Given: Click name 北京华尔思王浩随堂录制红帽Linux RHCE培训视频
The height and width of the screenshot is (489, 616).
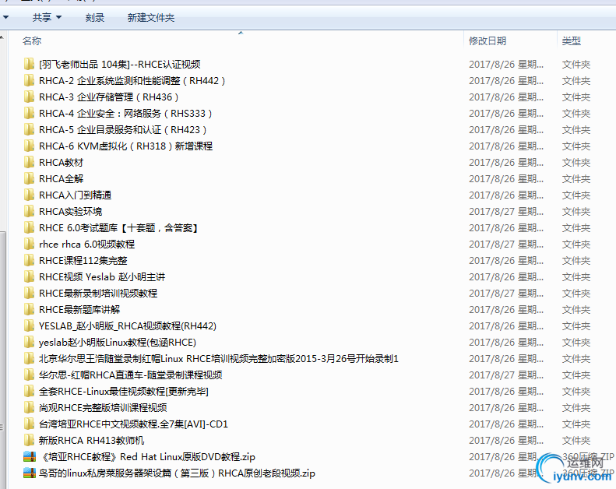Looking at the screenshot, I should pyautogui.click(x=219, y=359).
